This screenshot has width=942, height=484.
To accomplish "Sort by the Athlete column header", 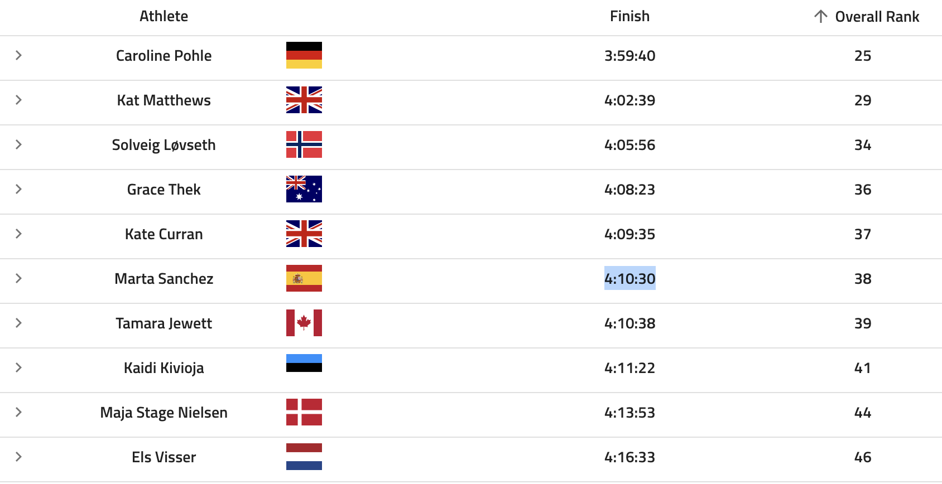I will 164,16.
